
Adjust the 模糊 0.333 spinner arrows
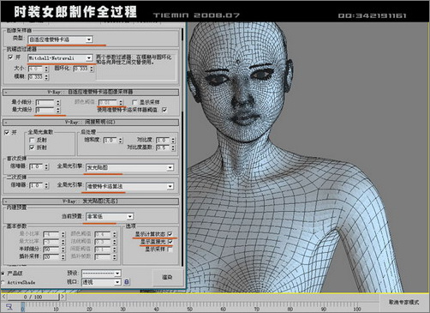click(46, 77)
